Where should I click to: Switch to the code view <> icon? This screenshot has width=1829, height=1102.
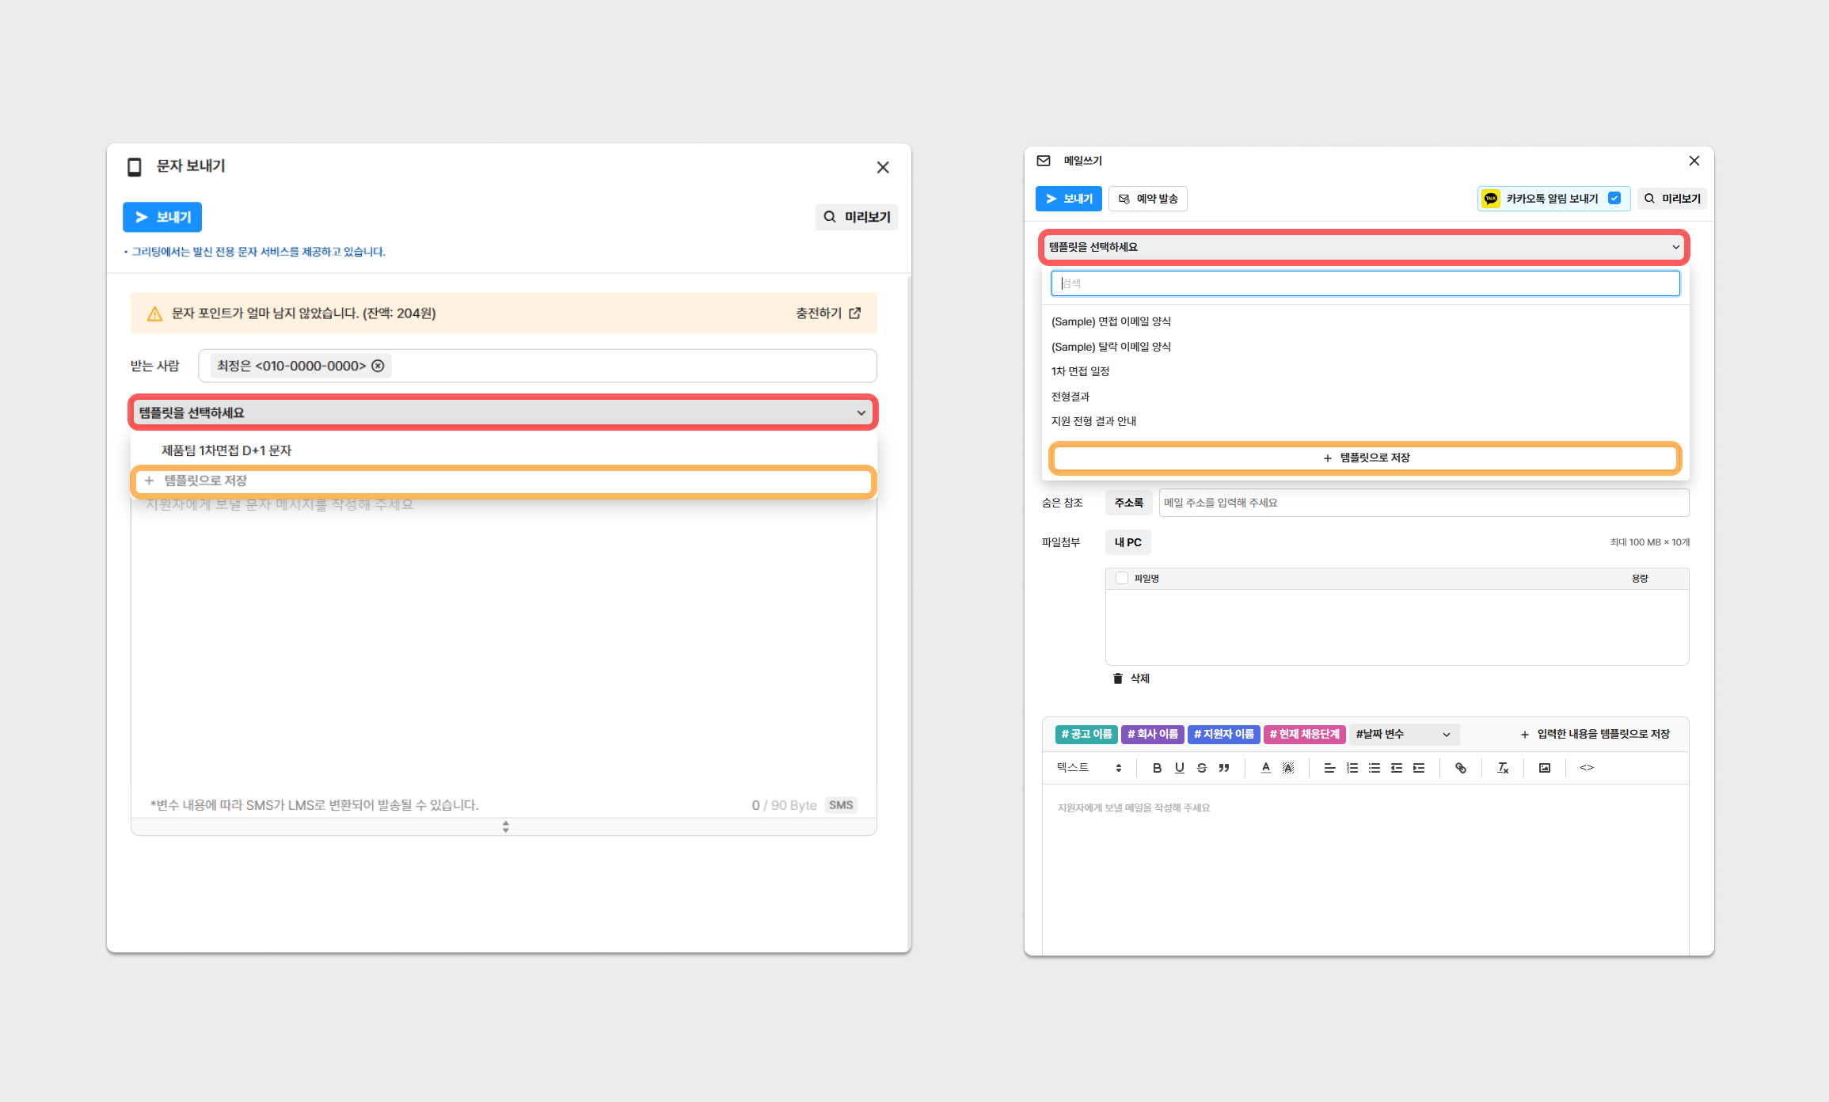[x=1586, y=768]
